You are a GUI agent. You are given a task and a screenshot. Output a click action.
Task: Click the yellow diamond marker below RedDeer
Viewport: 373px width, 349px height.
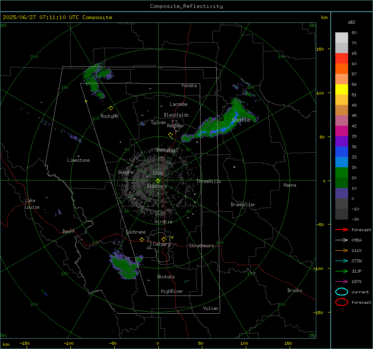pos(170,135)
